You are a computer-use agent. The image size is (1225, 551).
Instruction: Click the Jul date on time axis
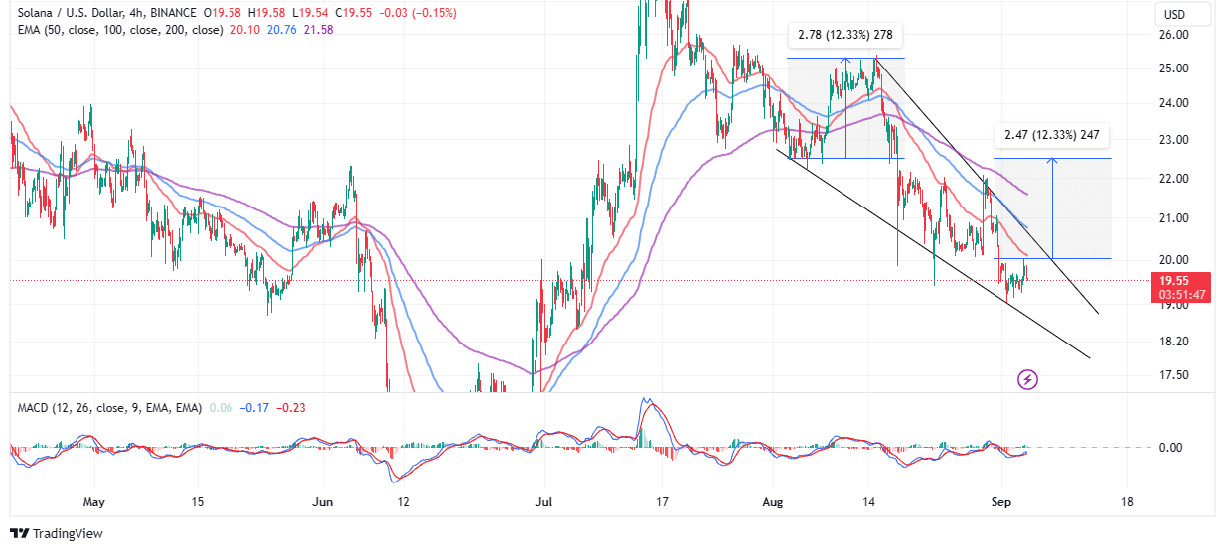click(543, 501)
